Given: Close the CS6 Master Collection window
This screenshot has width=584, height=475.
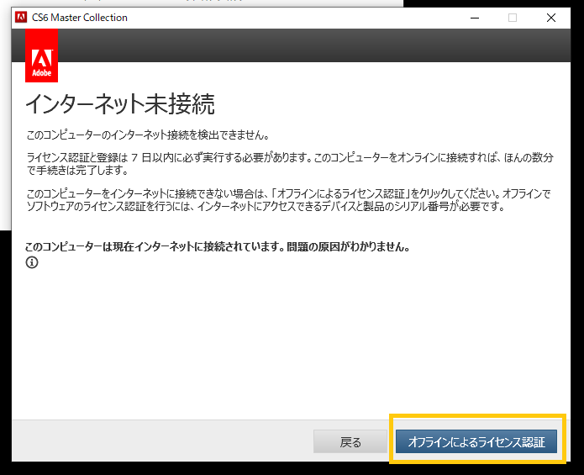Looking at the screenshot, I should [x=551, y=18].
